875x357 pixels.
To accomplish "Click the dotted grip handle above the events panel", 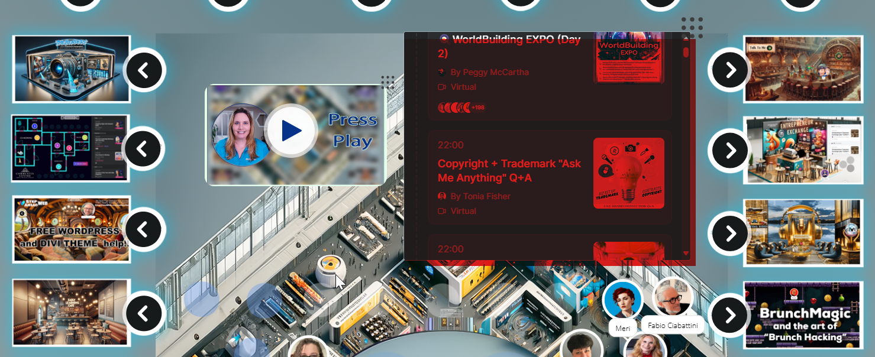I will tap(692, 28).
